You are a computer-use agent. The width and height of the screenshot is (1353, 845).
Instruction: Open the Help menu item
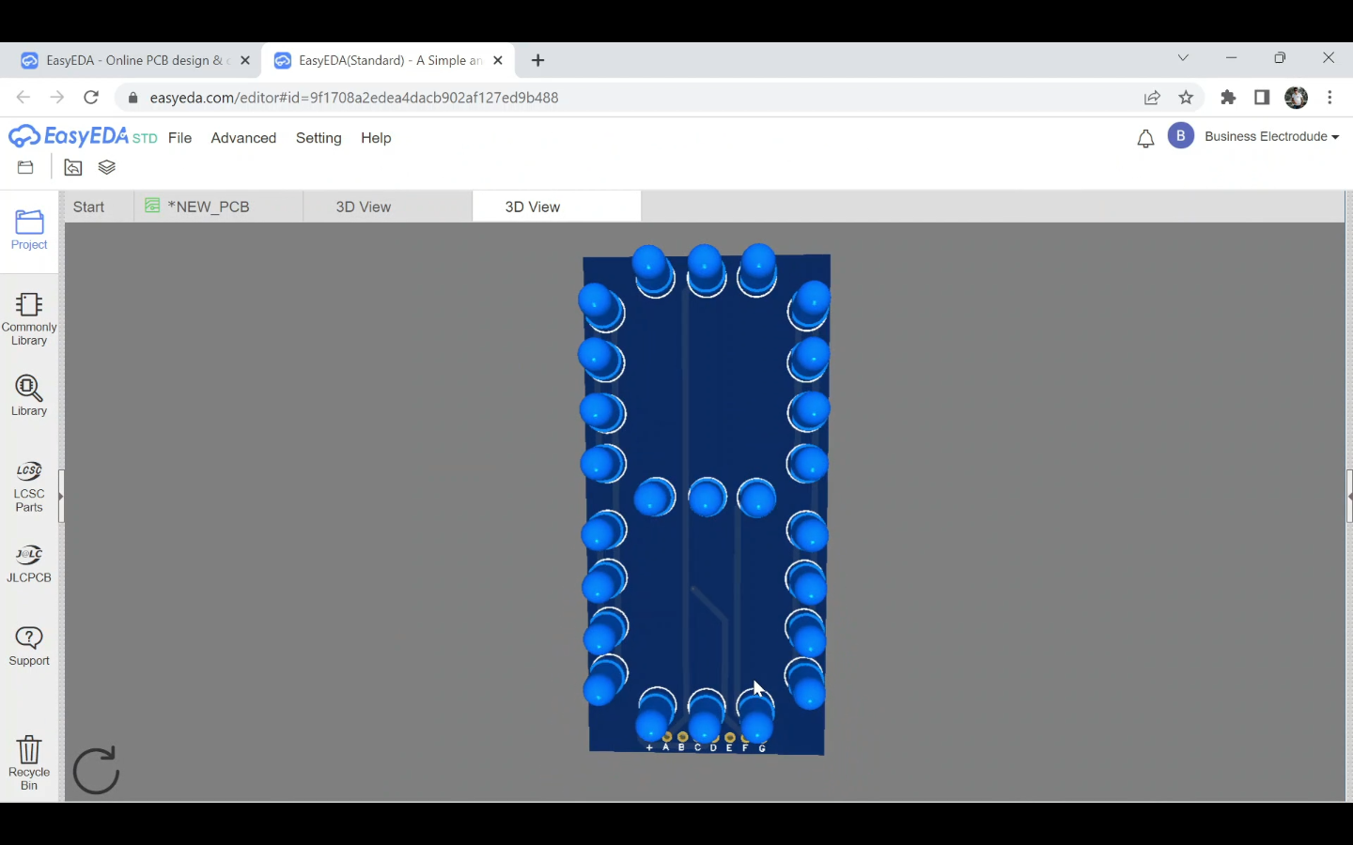[376, 138]
